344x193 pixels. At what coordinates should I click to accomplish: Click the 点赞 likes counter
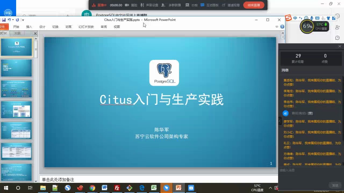[325, 58]
